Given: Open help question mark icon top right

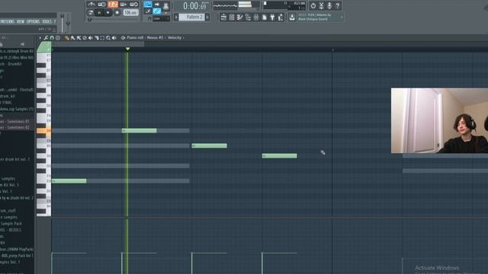Looking at the screenshot, I should point(338,5).
